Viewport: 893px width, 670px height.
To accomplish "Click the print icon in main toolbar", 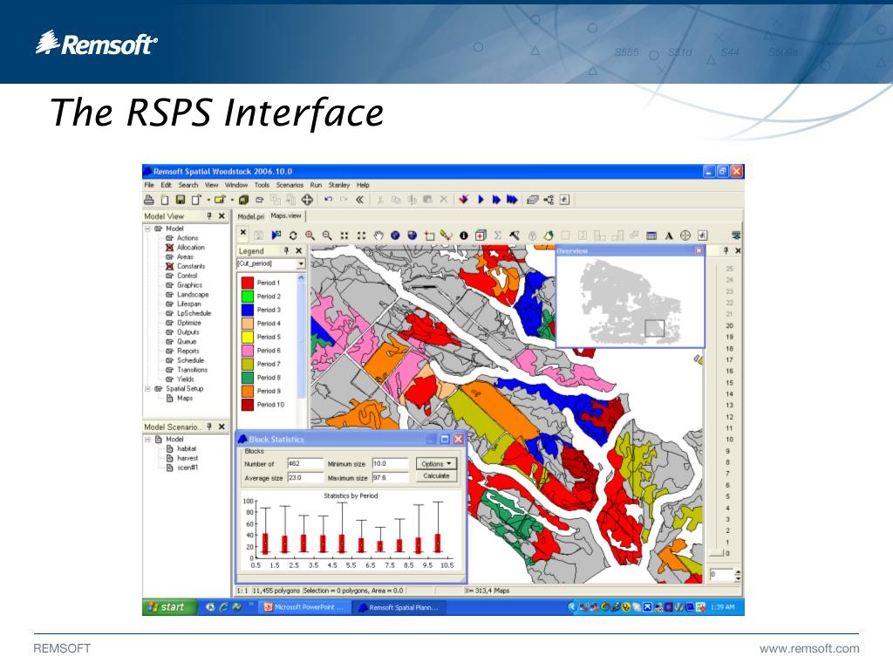I will tap(149, 200).
